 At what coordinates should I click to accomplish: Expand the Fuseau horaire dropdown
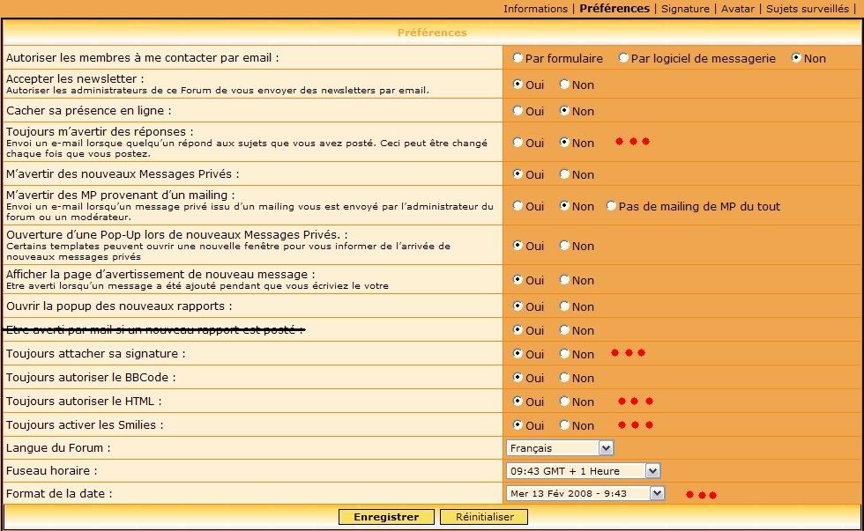tap(583, 471)
